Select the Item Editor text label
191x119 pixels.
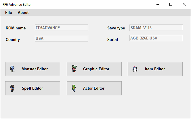click(x=155, y=69)
